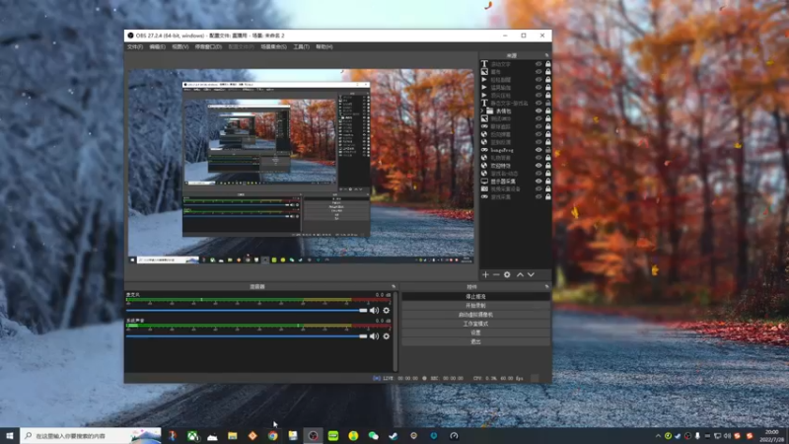Screen dimensions: 789x444
Task: Expand the 表情包 group folder arrow
Action: point(483,111)
